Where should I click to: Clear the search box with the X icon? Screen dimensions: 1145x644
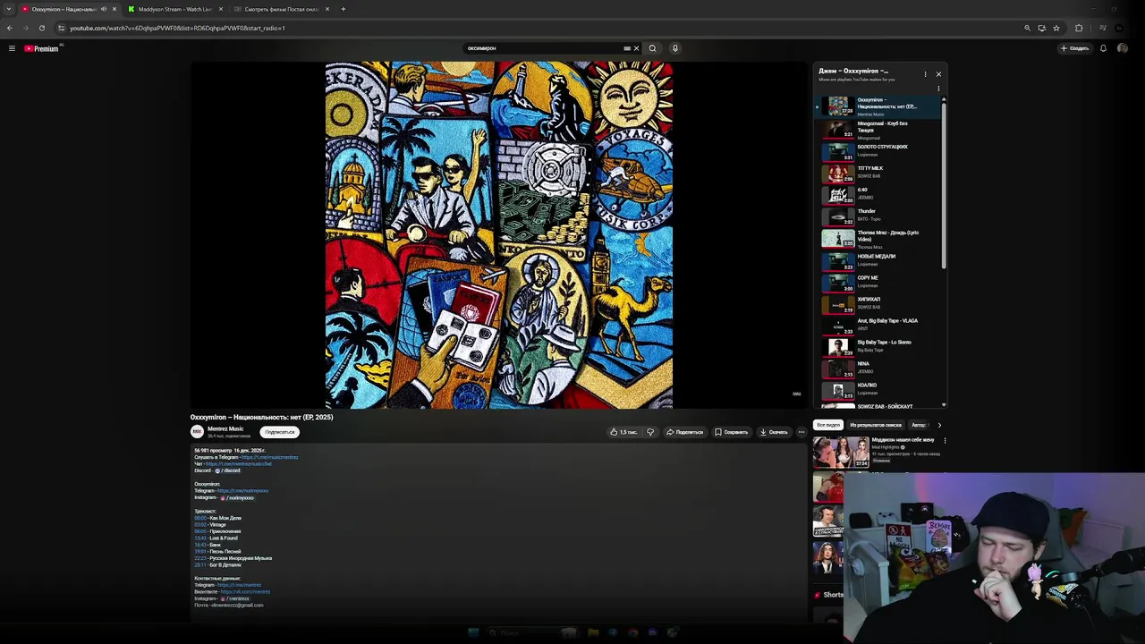[x=636, y=48]
